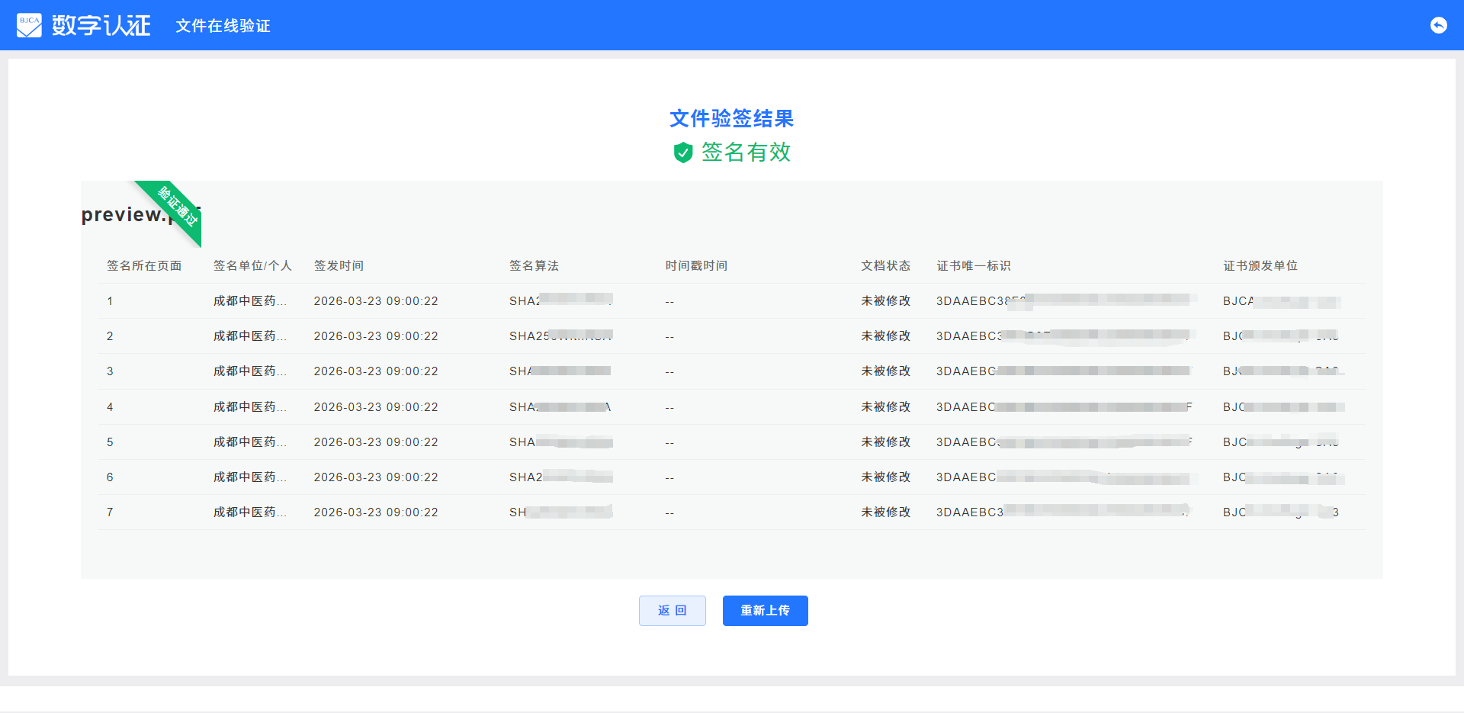Click the 3DAAEBC certificate ID in row 5

[x=1064, y=442]
